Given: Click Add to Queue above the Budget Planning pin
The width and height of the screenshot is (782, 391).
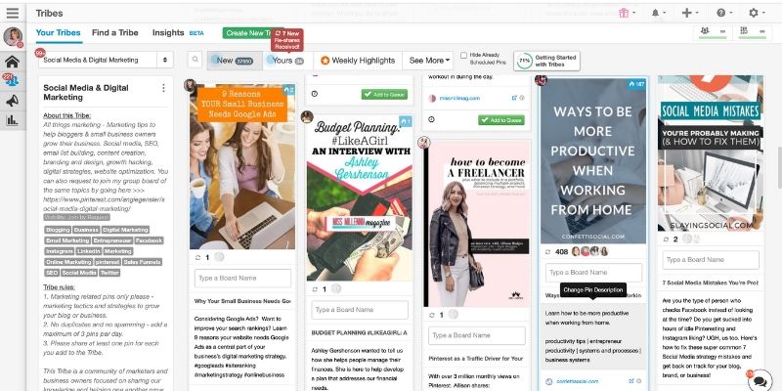Looking at the screenshot, I should [x=384, y=94].
